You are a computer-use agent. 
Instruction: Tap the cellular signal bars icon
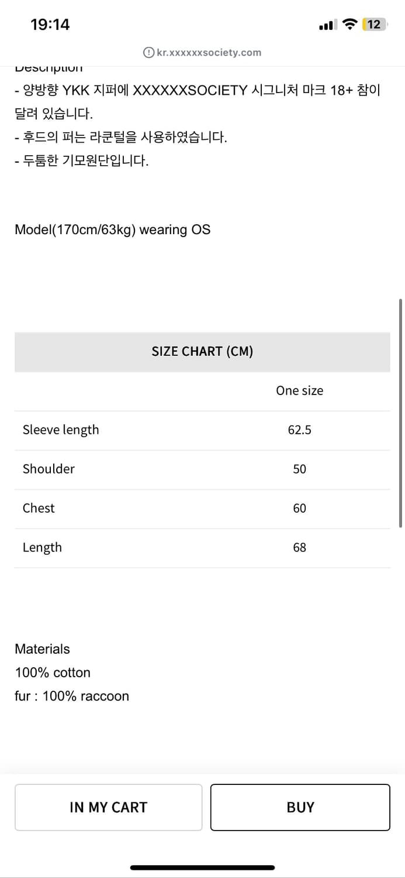(x=328, y=25)
